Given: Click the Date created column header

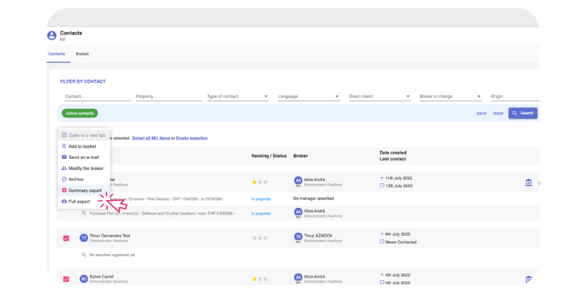Looking at the screenshot, I should [393, 152].
